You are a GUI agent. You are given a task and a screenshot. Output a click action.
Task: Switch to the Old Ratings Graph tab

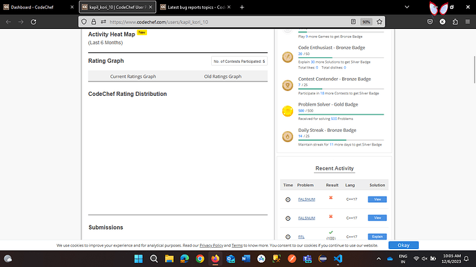pos(223,77)
